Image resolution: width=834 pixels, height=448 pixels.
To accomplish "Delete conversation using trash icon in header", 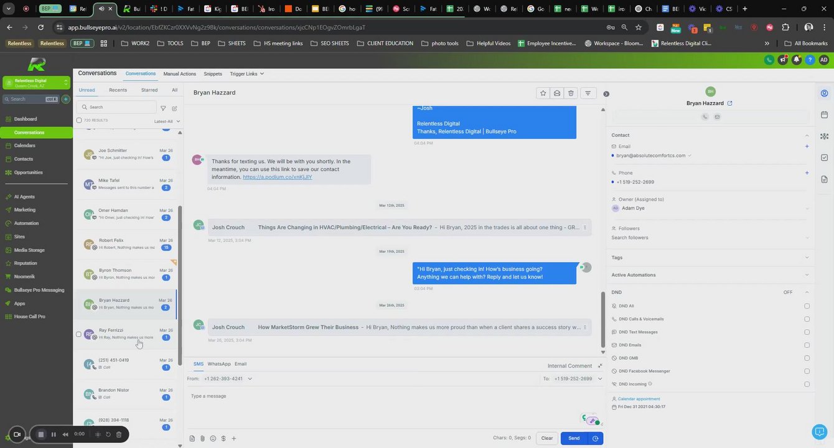I will (x=571, y=93).
